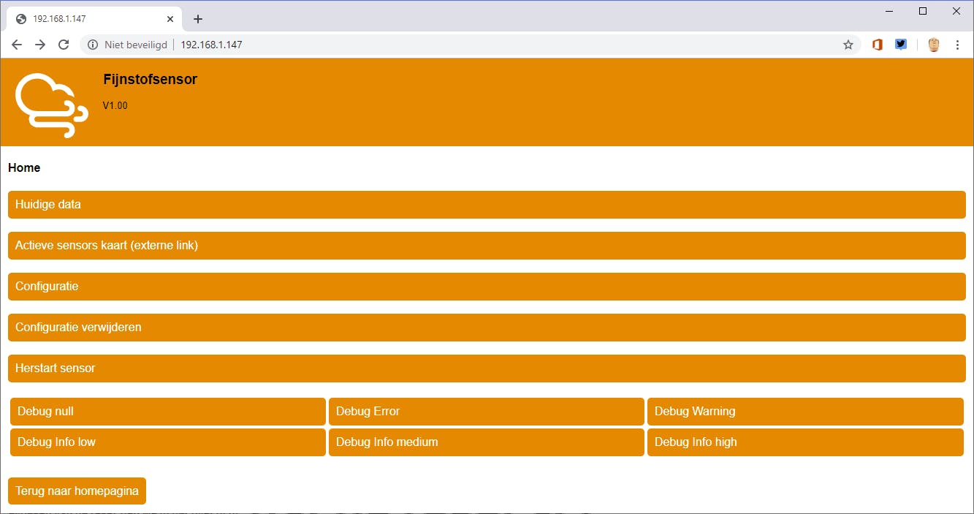Image resolution: width=974 pixels, height=514 pixels.
Task: Click the Fijnstofsensor cloud and wind logo
Action: (52, 105)
